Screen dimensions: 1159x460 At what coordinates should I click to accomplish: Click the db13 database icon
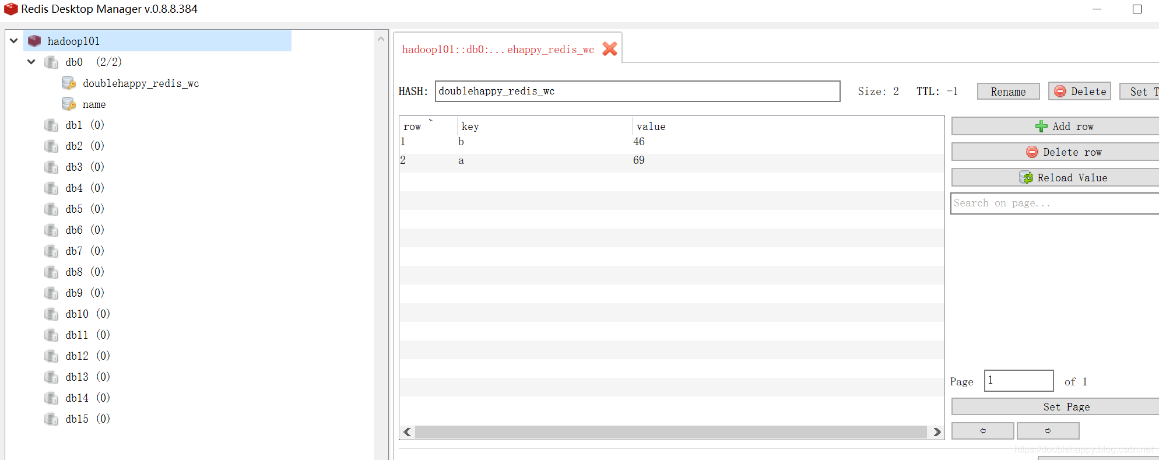click(x=51, y=377)
